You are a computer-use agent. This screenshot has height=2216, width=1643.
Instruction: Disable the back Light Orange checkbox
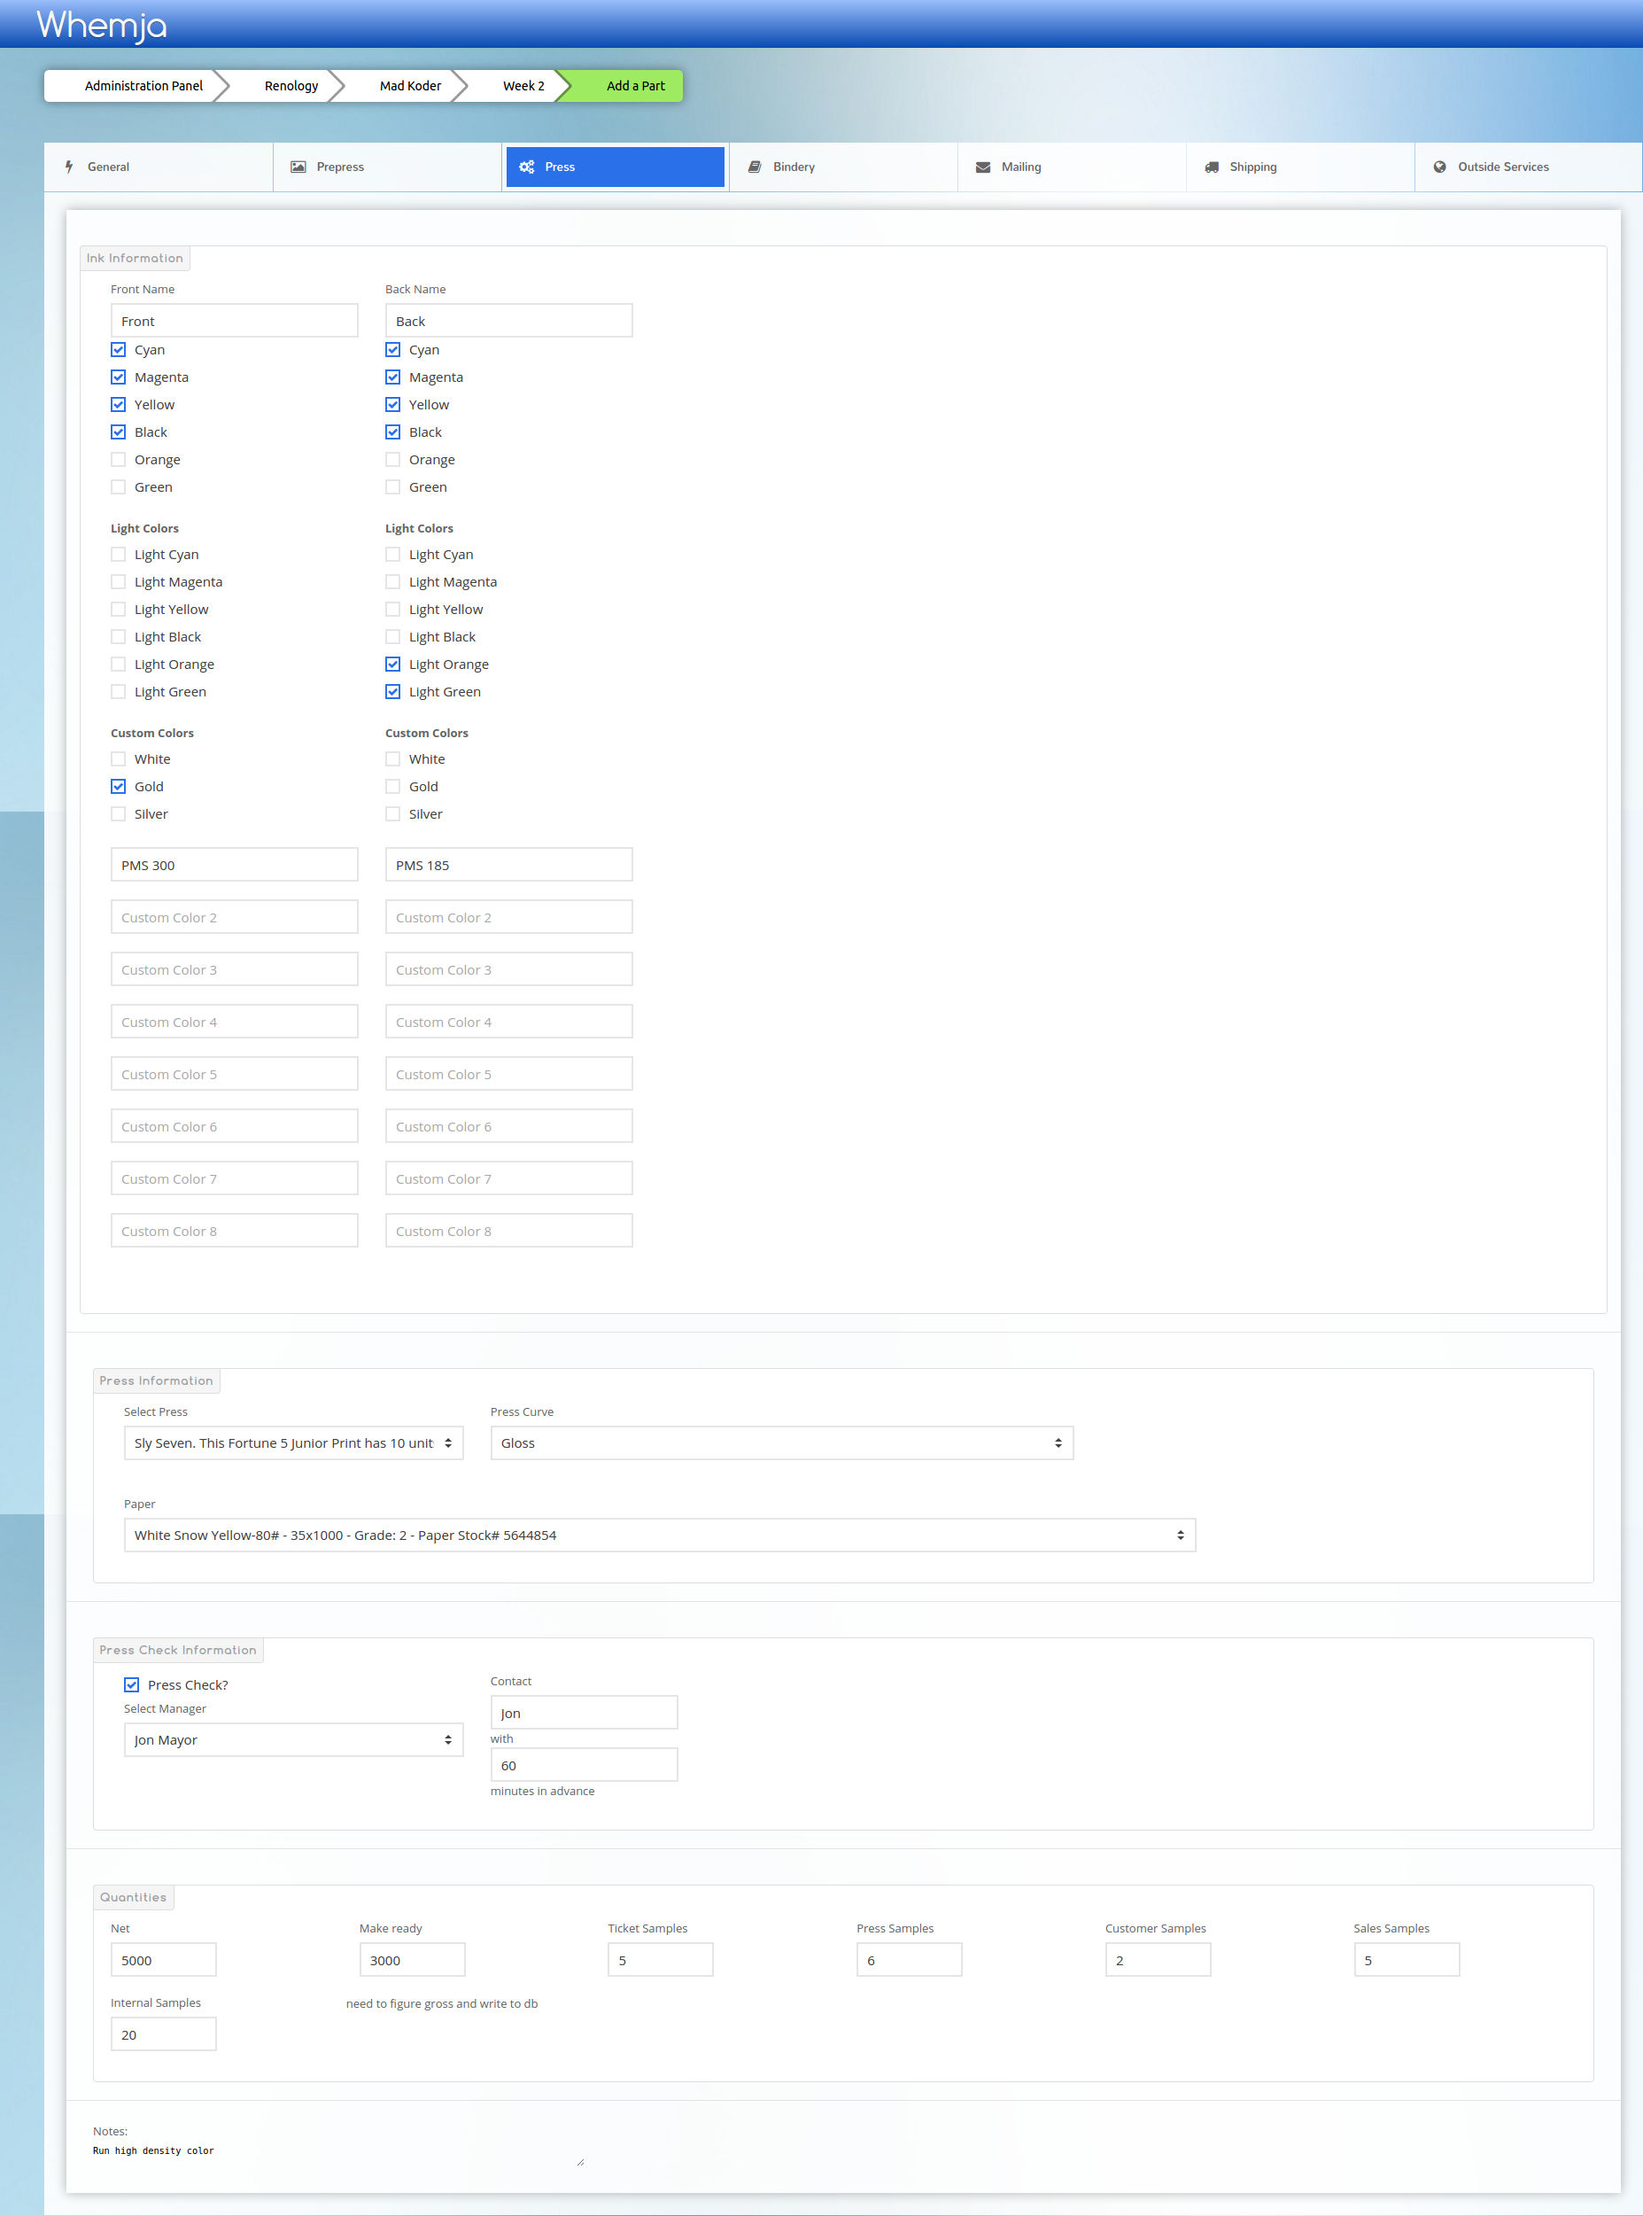pos(393,664)
